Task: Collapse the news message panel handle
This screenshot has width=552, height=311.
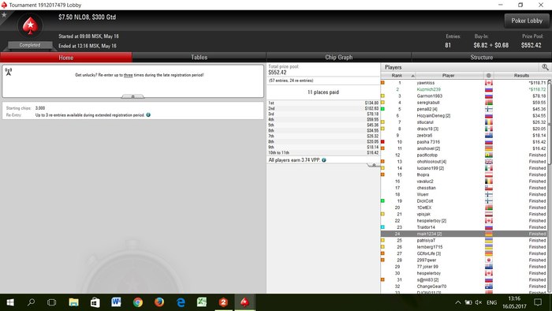Action: tap(132, 96)
